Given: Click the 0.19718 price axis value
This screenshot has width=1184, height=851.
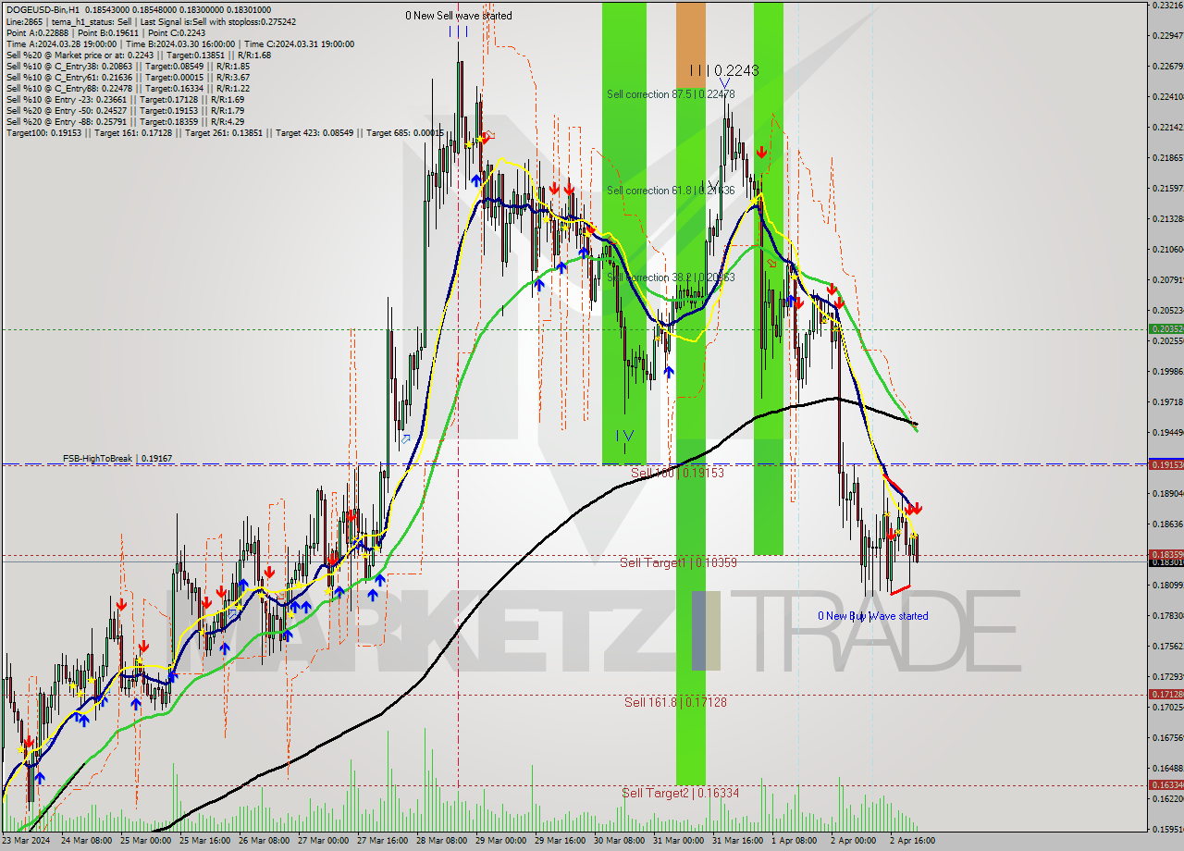Looking at the screenshot, I should pyautogui.click(x=1167, y=402).
